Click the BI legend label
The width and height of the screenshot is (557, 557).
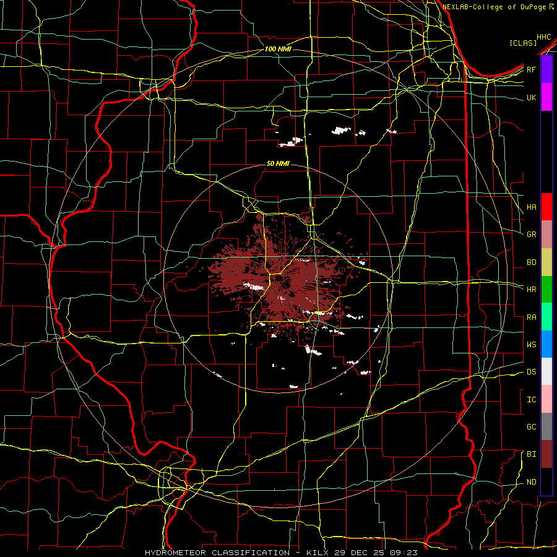pyautogui.click(x=532, y=454)
